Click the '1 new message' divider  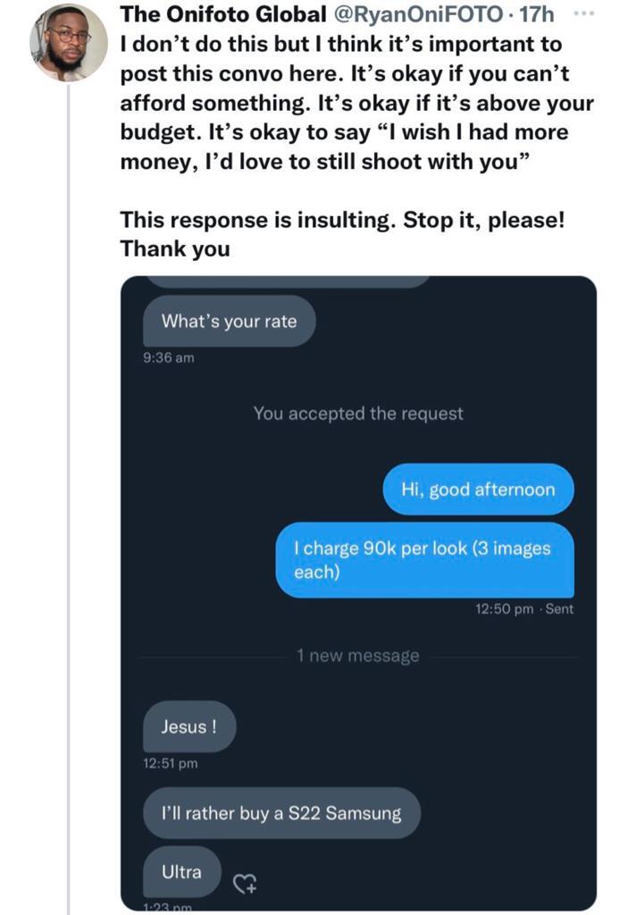click(357, 655)
